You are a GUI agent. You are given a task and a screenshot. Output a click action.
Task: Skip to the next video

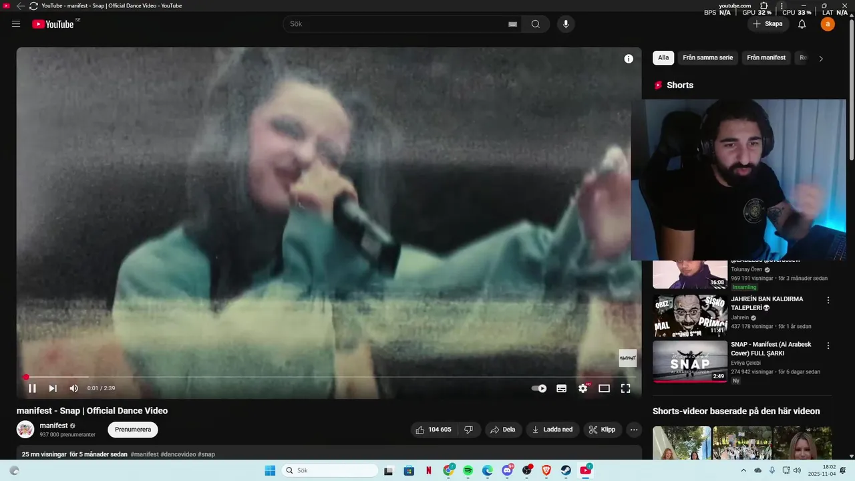coord(53,388)
